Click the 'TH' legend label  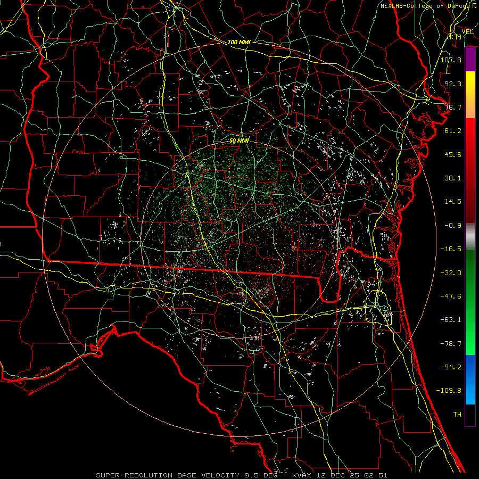[457, 415]
